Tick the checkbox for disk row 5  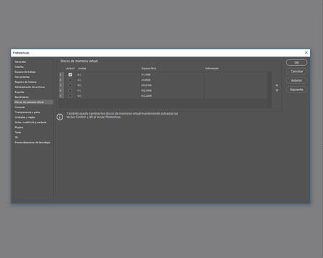click(x=70, y=96)
